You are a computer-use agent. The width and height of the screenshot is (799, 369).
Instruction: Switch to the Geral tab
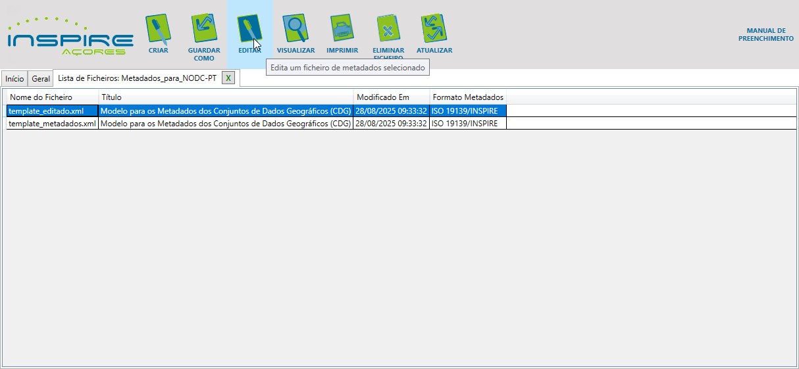[x=41, y=79]
